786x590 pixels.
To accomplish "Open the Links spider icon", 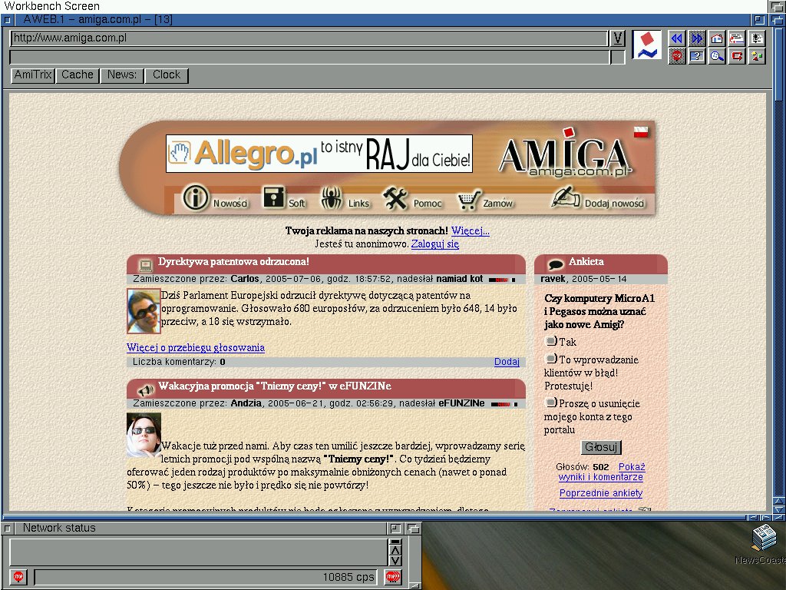I will 332,197.
